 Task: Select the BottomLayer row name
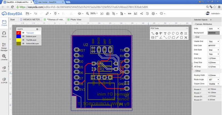31,36
